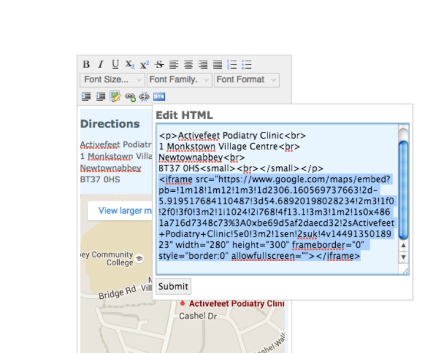Open the Font Family dropdown
433x353 pixels.
pos(179,80)
